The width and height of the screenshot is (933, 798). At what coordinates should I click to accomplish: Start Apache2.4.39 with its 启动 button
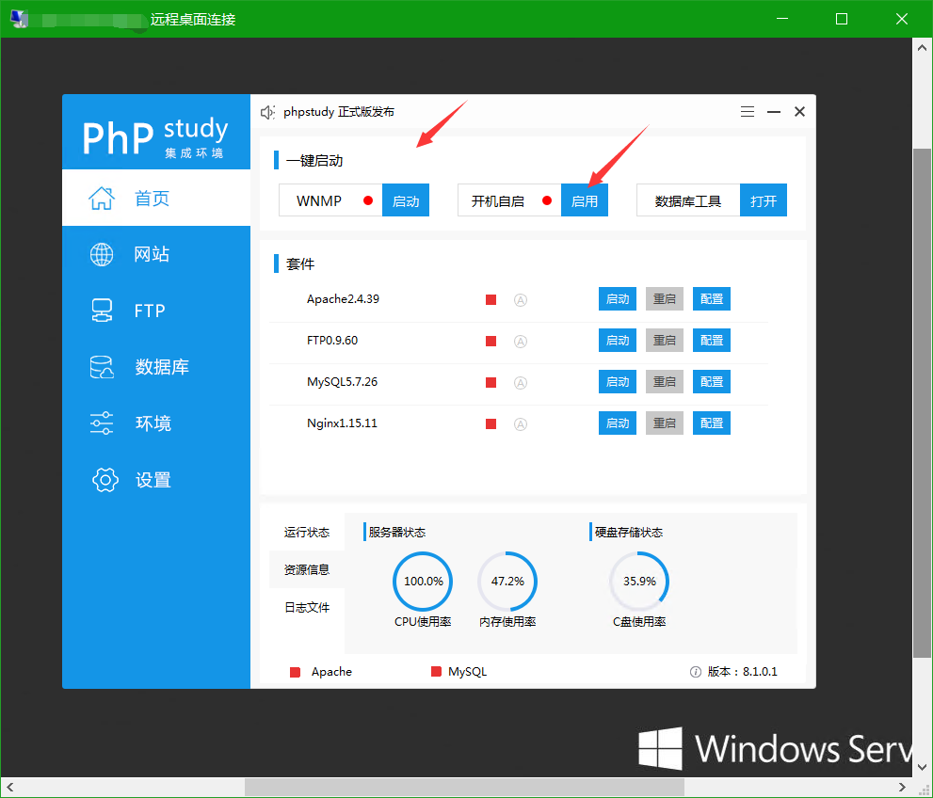618,298
